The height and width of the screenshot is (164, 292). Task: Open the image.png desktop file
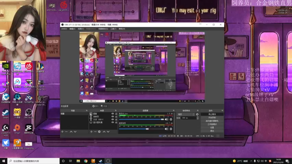click(29, 145)
